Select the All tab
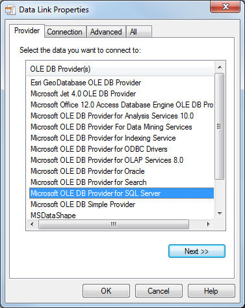The height and width of the screenshot is (308, 245). pos(139,32)
